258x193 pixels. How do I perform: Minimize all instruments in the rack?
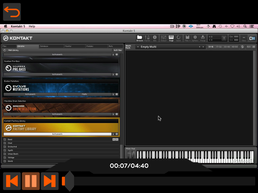click(x=254, y=47)
